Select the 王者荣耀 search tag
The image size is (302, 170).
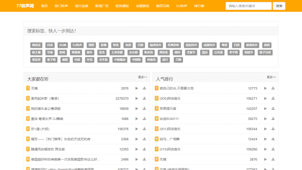click(x=117, y=52)
